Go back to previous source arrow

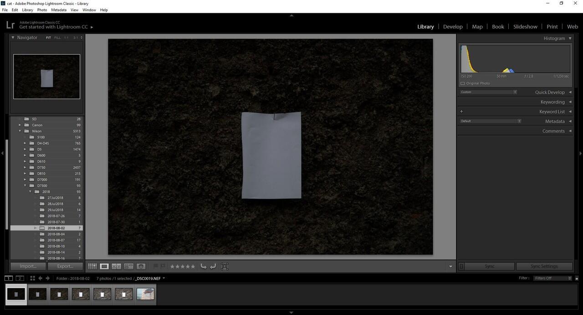[x=40, y=278]
